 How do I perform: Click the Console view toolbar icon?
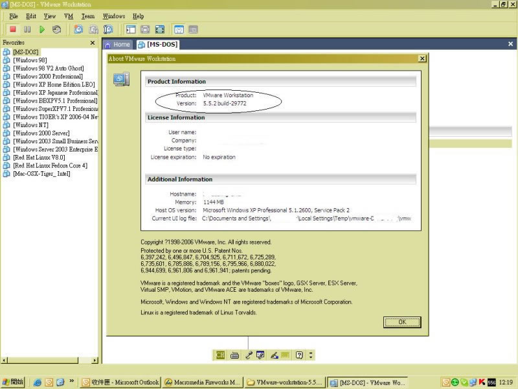[x=193, y=29]
